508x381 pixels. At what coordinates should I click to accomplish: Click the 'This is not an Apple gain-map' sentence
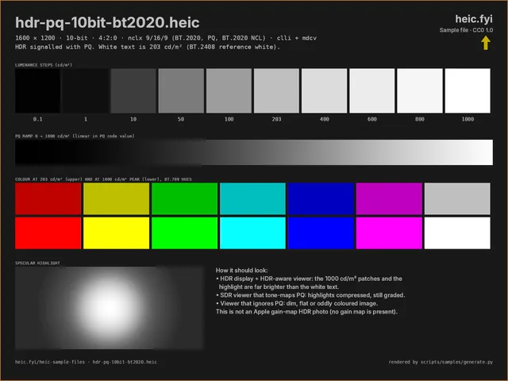tap(306, 312)
